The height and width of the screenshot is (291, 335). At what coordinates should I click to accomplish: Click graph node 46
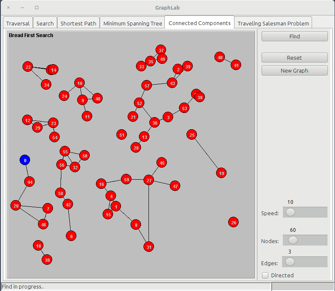(43, 224)
